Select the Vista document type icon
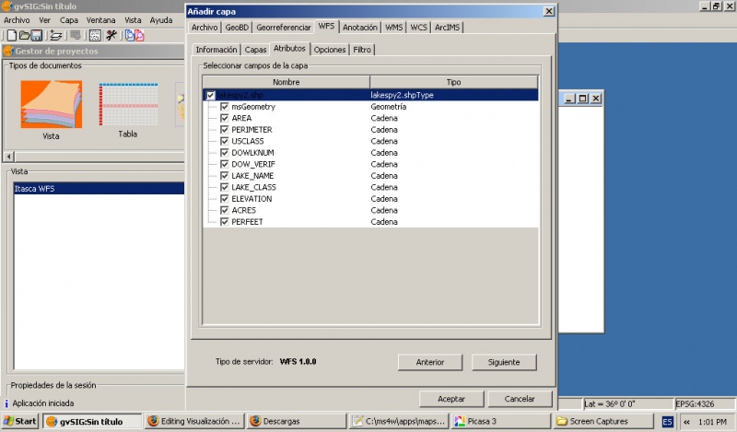Screen dimensions: 737x432 coord(51,108)
